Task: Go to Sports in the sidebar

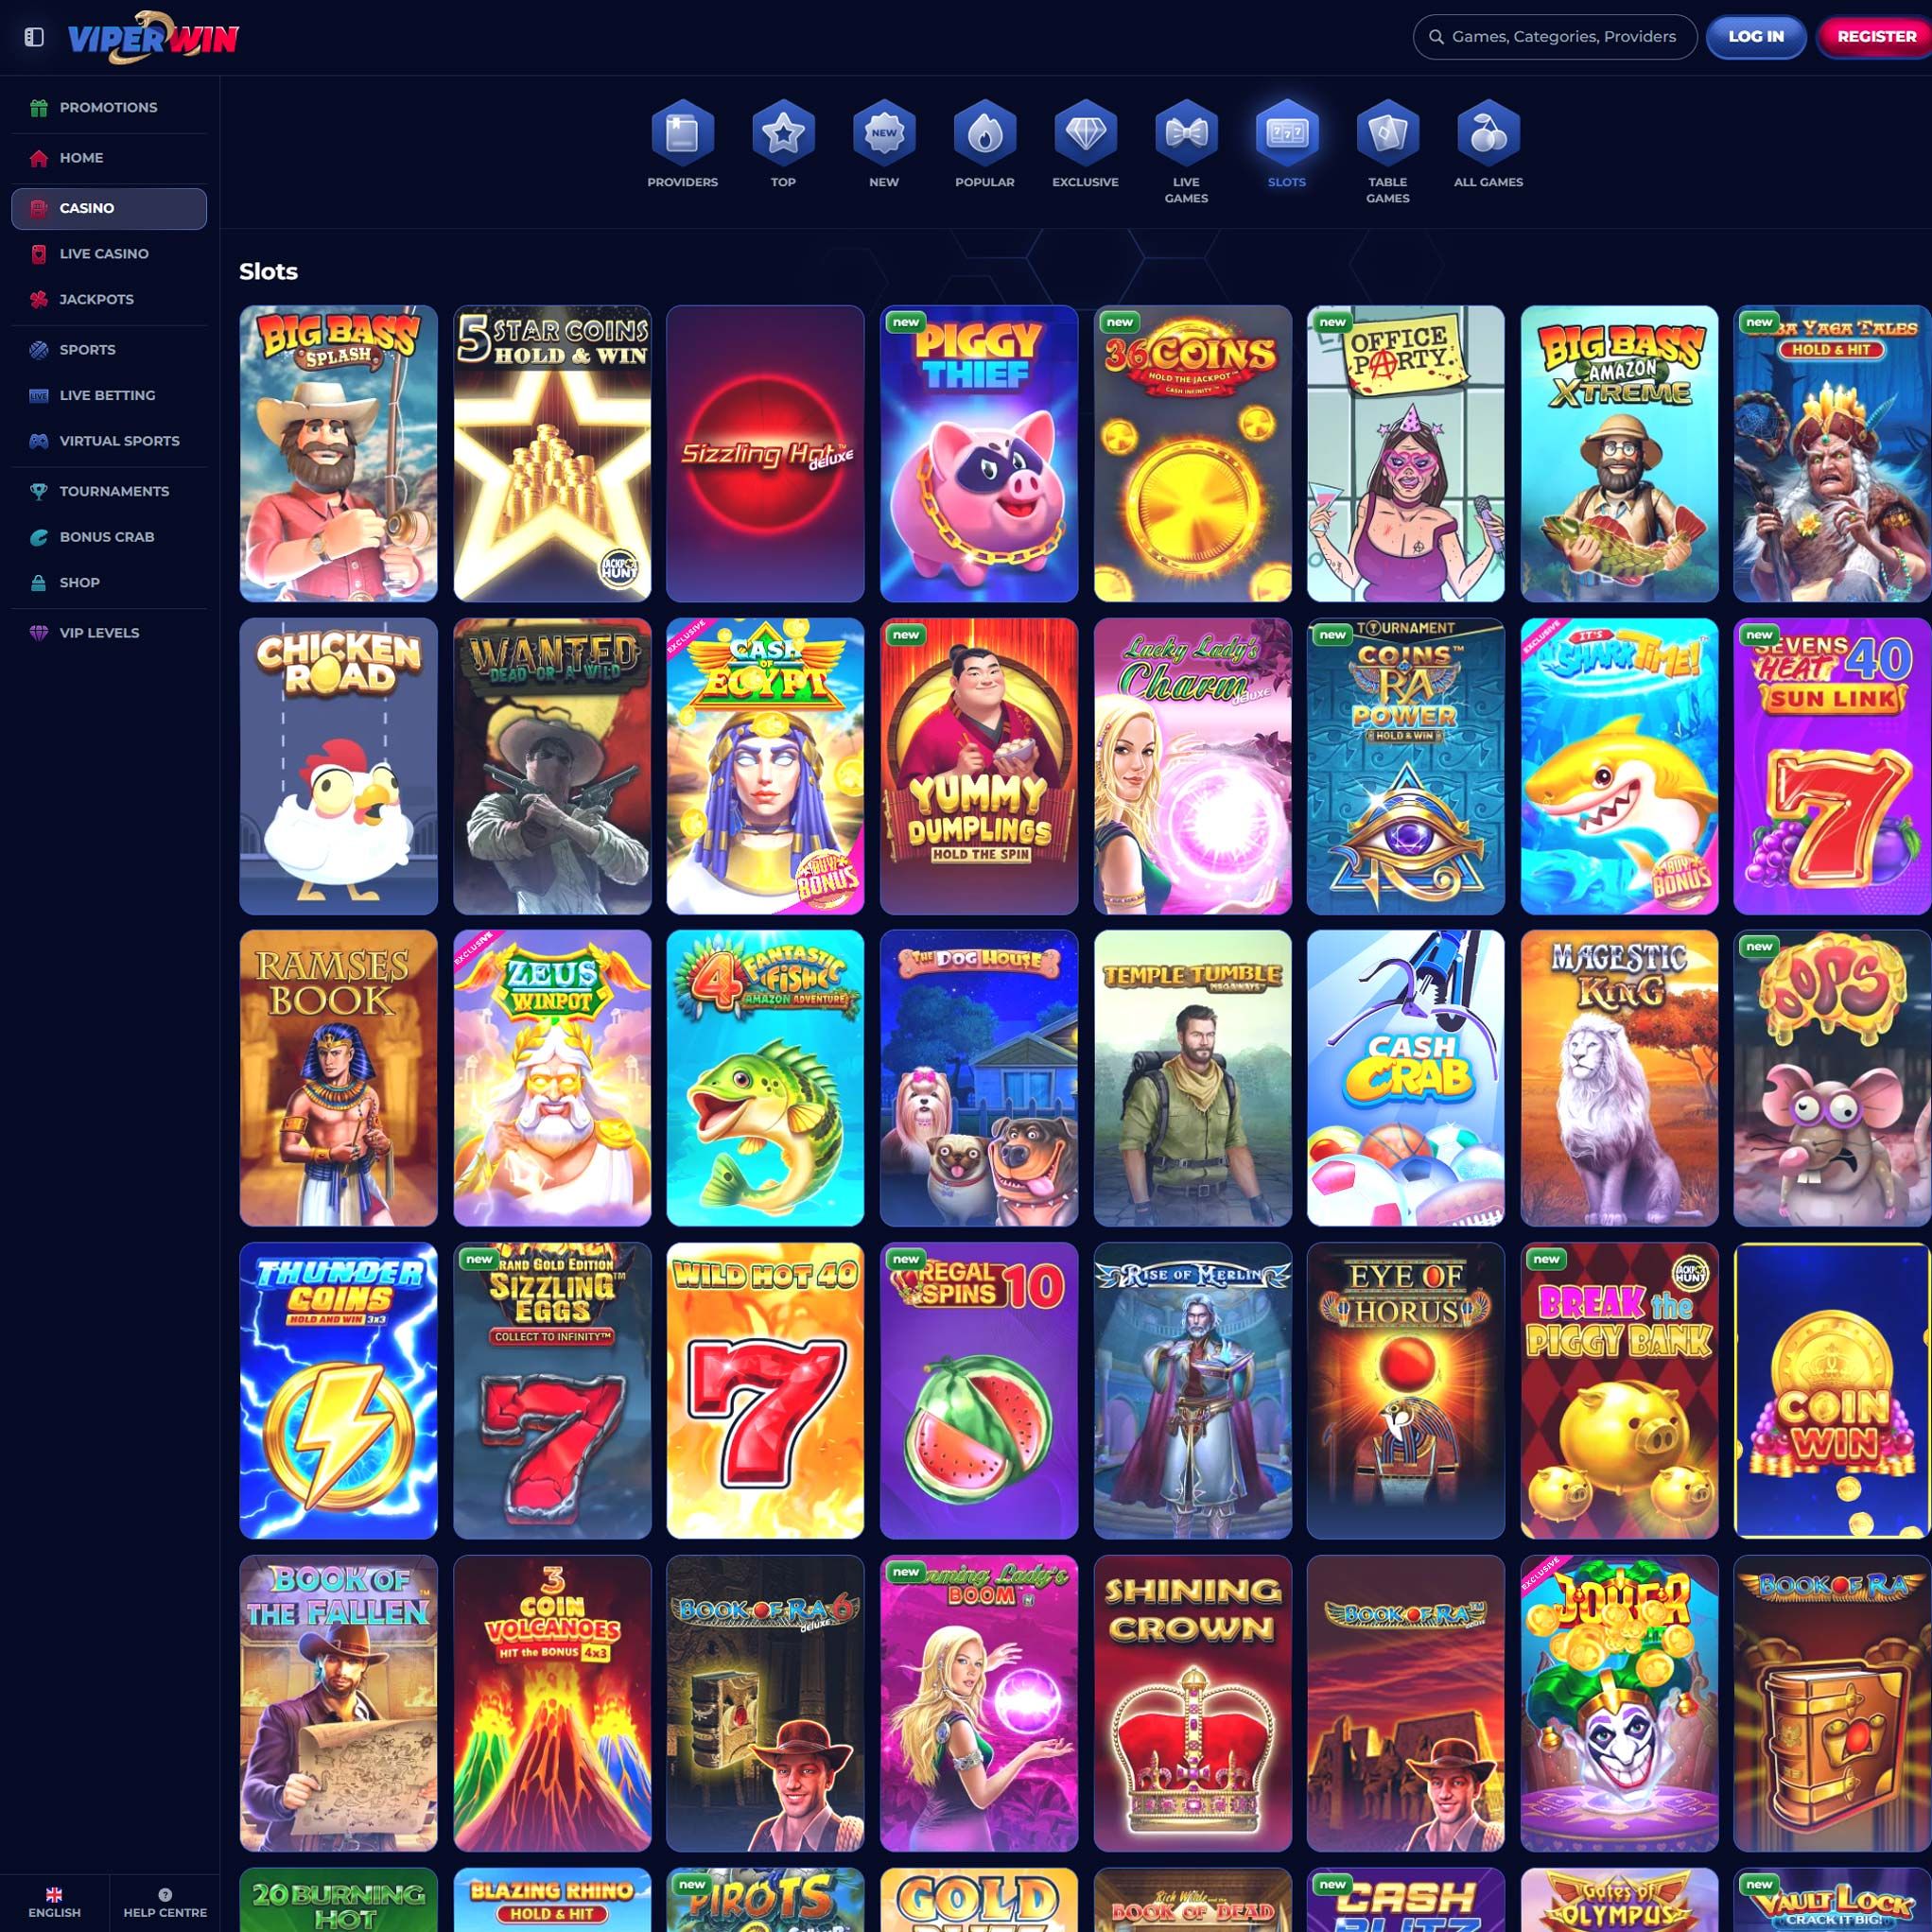Action: pos(109,350)
